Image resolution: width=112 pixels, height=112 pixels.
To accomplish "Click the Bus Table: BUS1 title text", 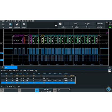I will pos(19,71).
